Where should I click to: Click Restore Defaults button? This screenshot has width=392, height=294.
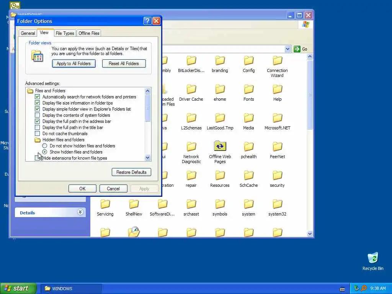[x=131, y=172]
